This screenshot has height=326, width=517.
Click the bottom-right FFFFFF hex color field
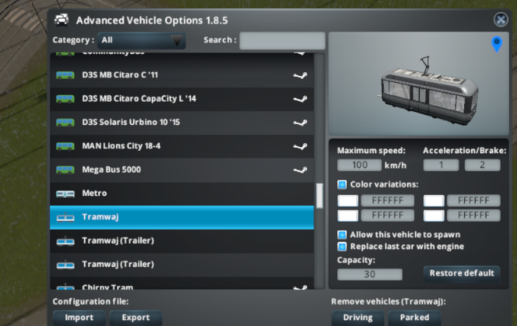474,215
